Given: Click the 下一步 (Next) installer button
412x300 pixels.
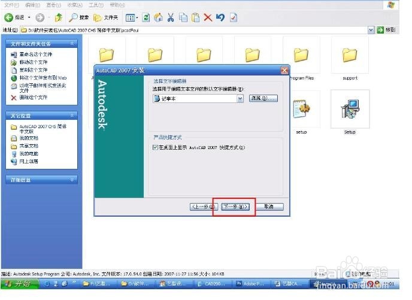Looking at the screenshot, I should [235, 207].
